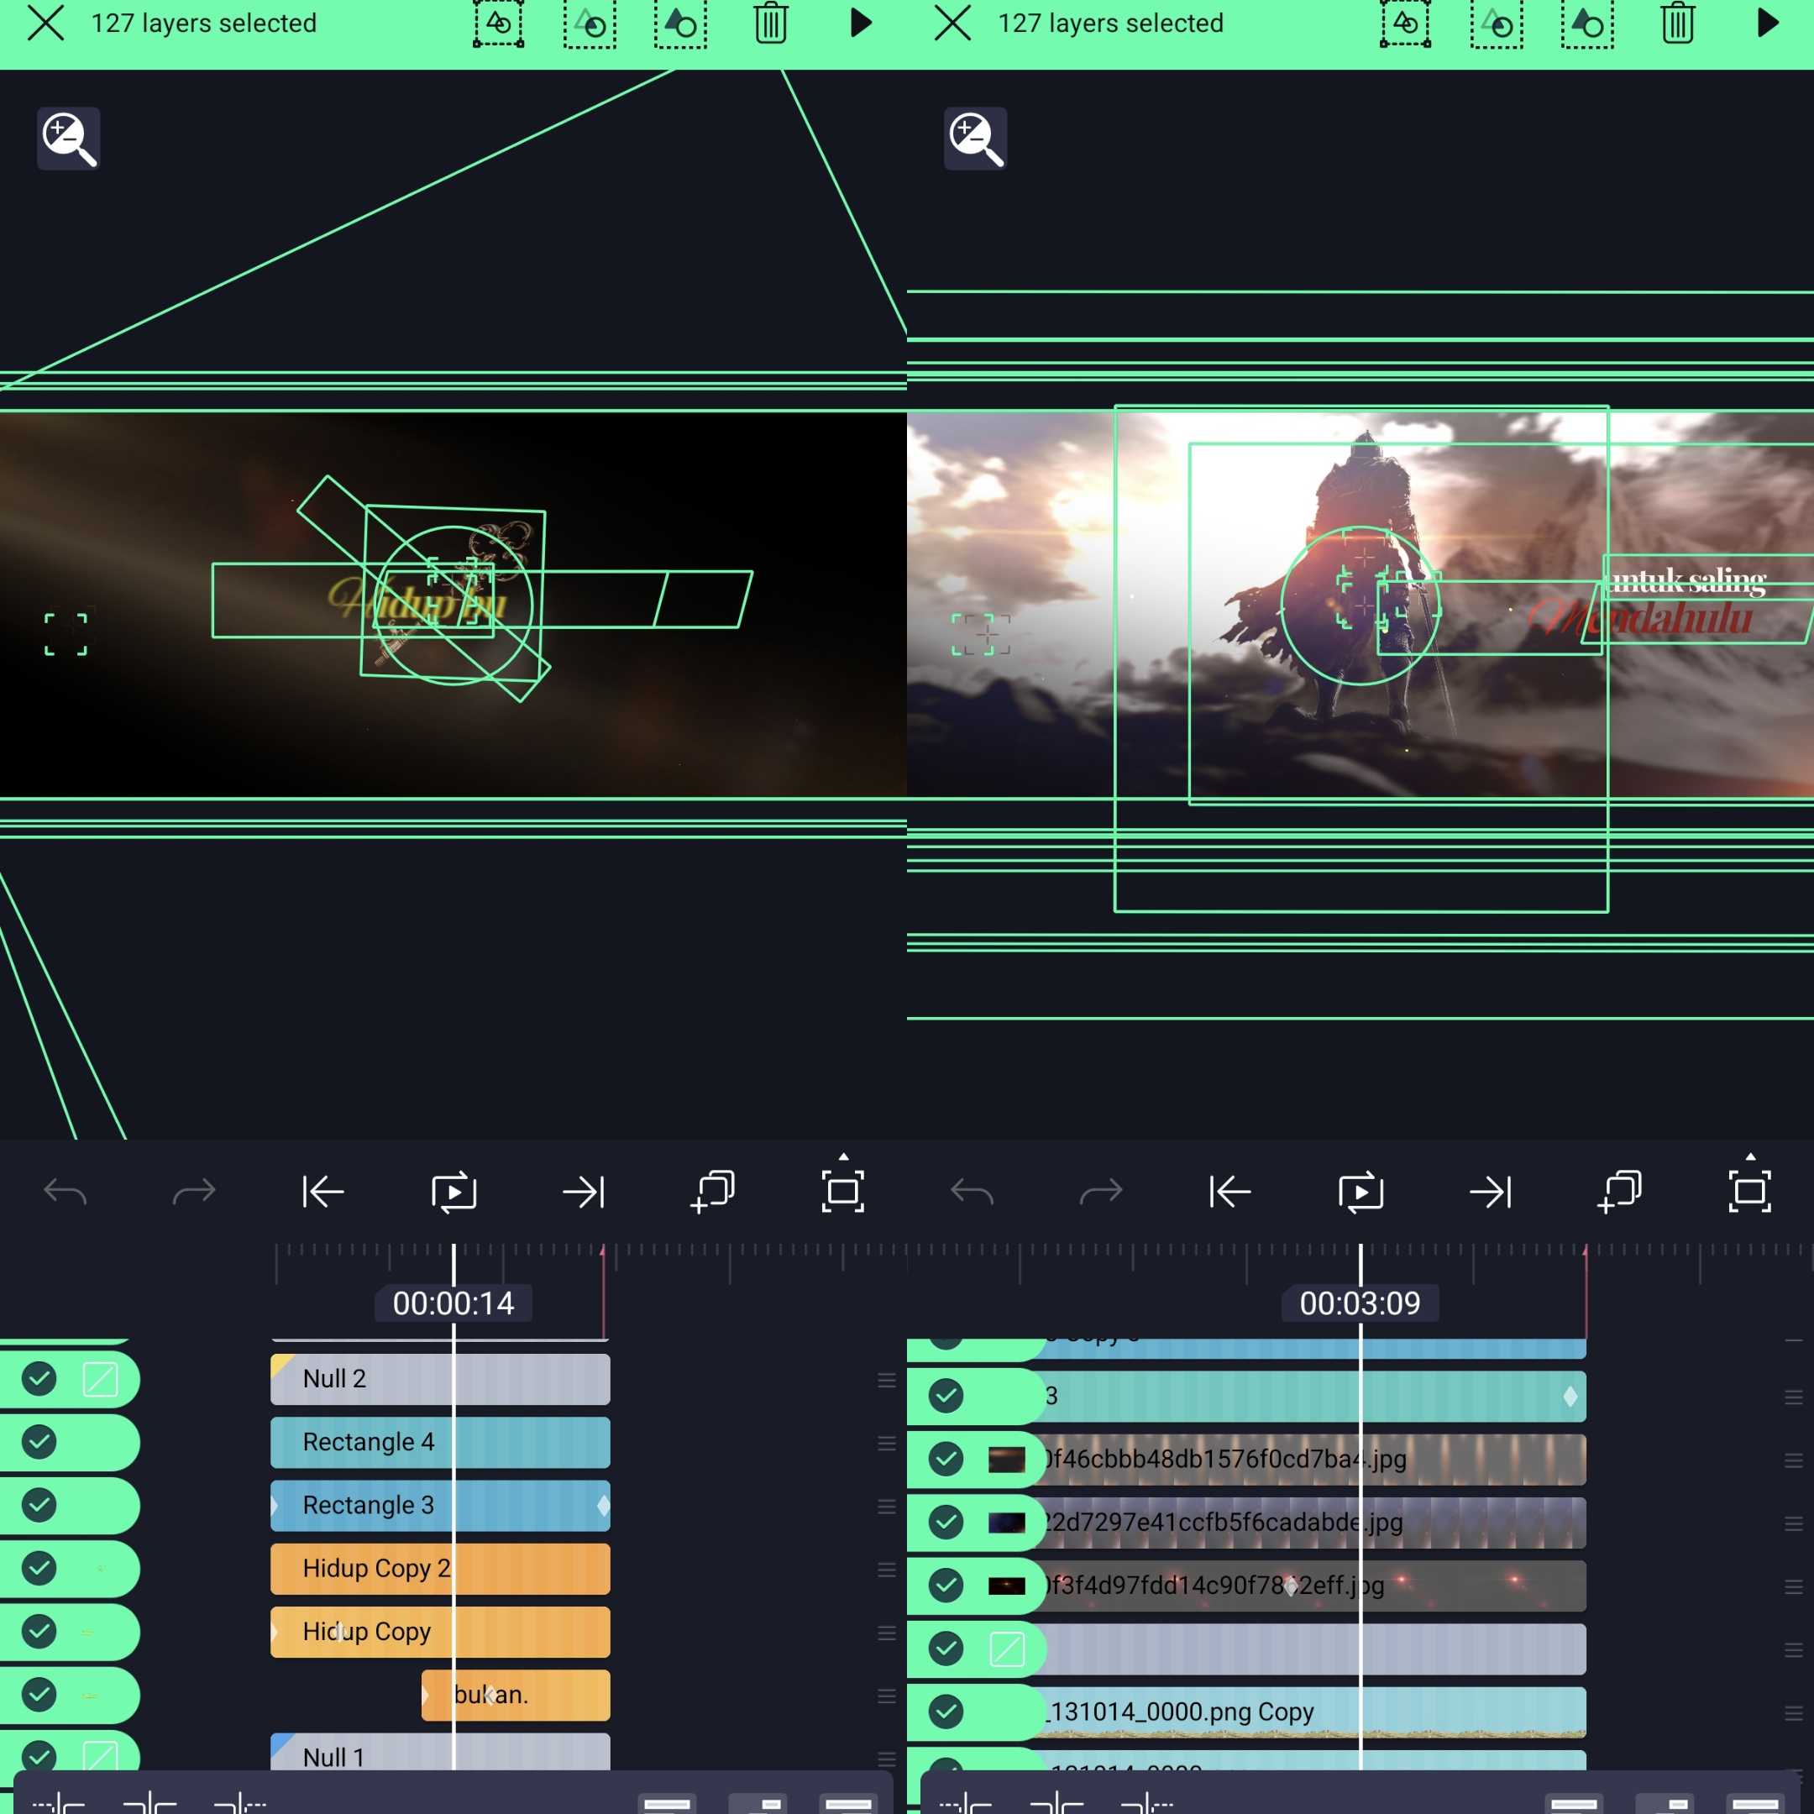Third mask group icon in left editor top bar
The image size is (1814, 1814).
tap(681, 24)
